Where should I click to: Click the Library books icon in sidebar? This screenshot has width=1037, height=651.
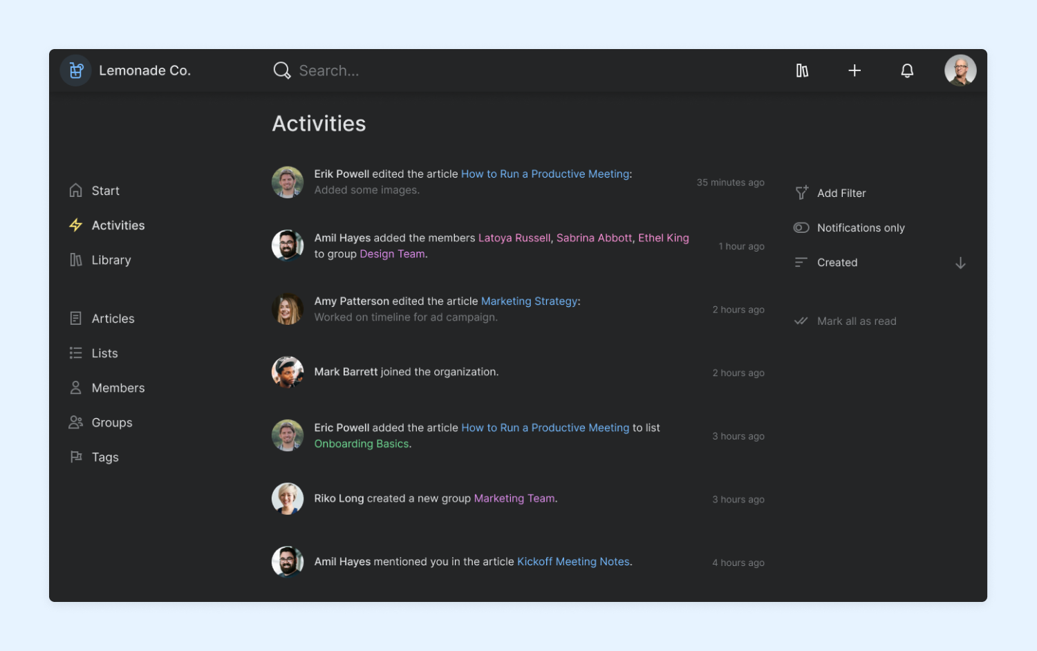pyautogui.click(x=76, y=260)
